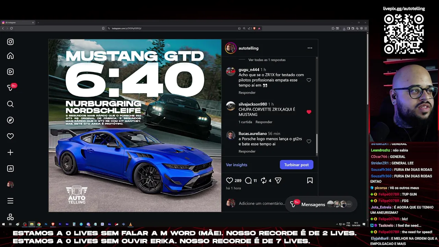Open Windows Start button
The width and height of the screenshot is (439, 247).
tap(3, 224)
